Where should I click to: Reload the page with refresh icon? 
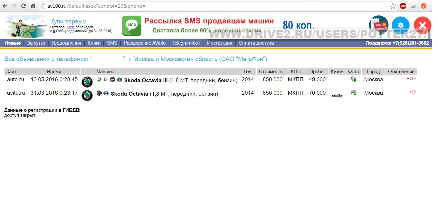coord(24,6)
